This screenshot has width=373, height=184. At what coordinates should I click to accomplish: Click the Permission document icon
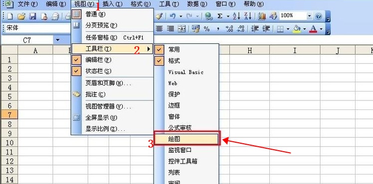click(44, 16)
